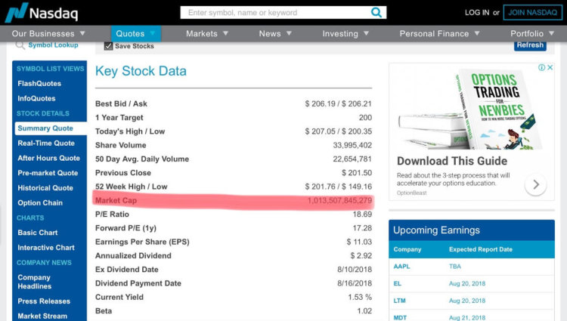This screenshot has width=567, height=321.
Task: Click the Share Volume value 33,995,402
Action: (352, 145)
